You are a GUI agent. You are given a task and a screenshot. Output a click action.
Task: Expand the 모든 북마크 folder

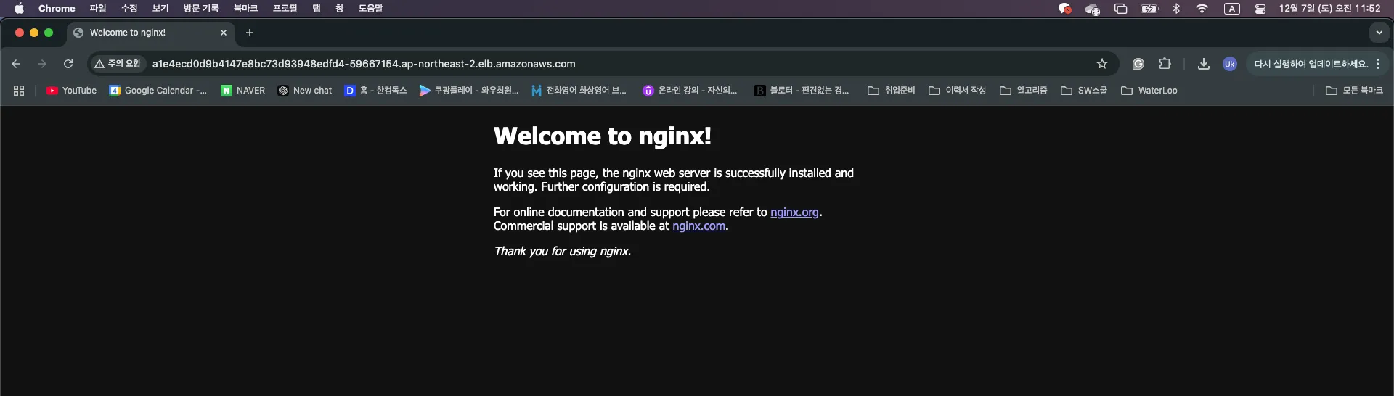[1355, 91]
